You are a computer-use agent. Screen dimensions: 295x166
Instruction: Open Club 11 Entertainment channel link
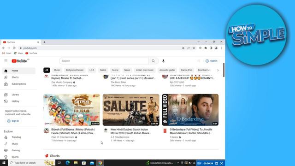tap(63, 137)
